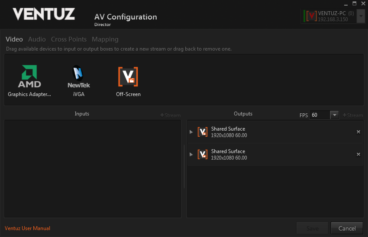Switch to the Audio tab

pyautogui.click(x=37, y=39)
